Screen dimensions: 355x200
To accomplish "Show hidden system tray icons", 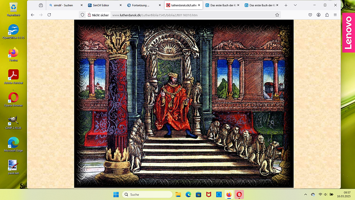I will click(306, 194).
